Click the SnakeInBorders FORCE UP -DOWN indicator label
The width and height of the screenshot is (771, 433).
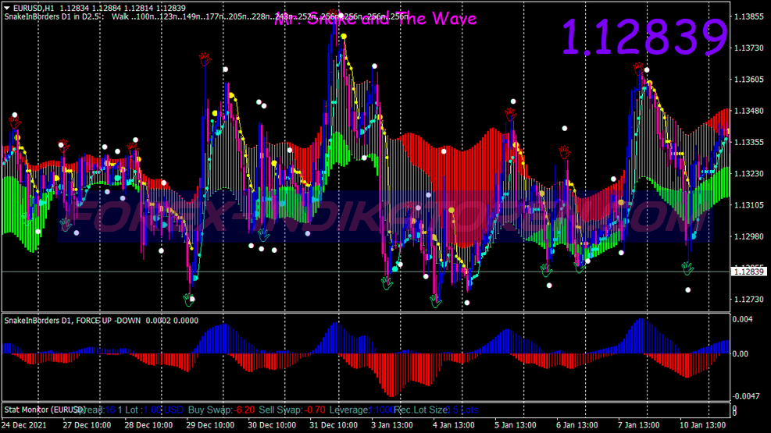[x=102, y=321]
